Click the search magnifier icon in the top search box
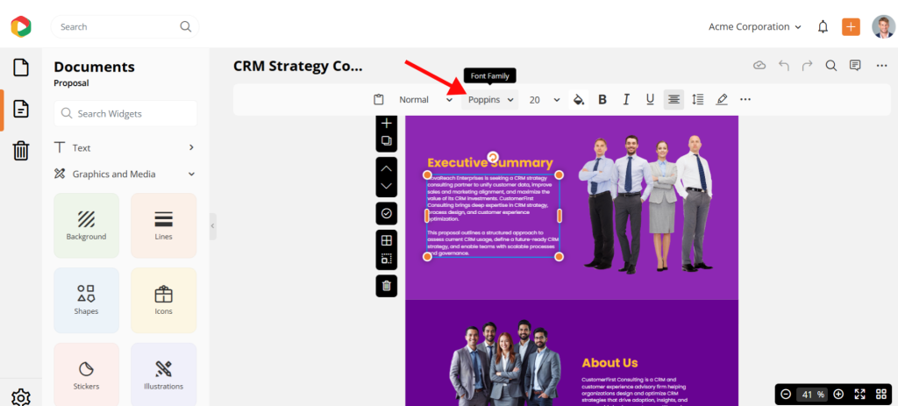The image size is (898, 406). click(x=186, y=26)
